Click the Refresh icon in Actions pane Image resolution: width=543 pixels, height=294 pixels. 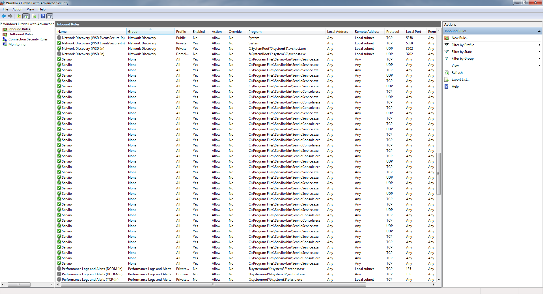pyautogui.click(x=447, y=73)
